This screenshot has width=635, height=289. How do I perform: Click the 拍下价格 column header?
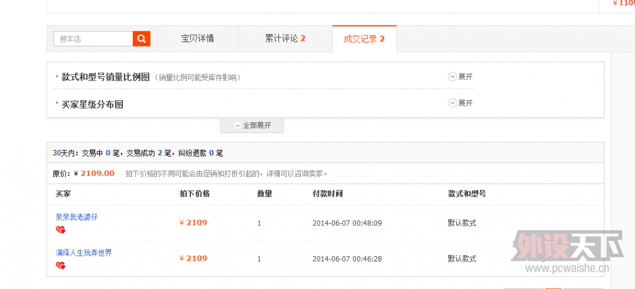click(194, 194)
